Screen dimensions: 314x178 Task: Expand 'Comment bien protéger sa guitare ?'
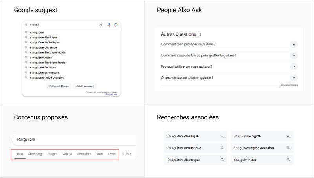(294, 44)
